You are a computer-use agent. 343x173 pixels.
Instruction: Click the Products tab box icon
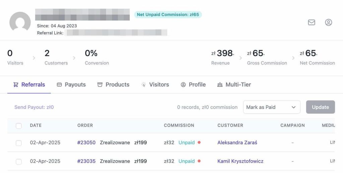100,84
